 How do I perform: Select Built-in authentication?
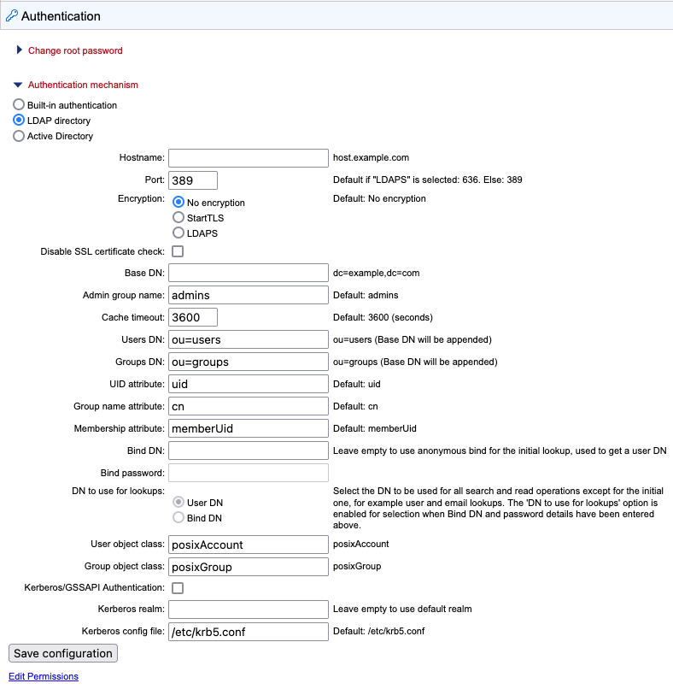(x=18, y=104)
